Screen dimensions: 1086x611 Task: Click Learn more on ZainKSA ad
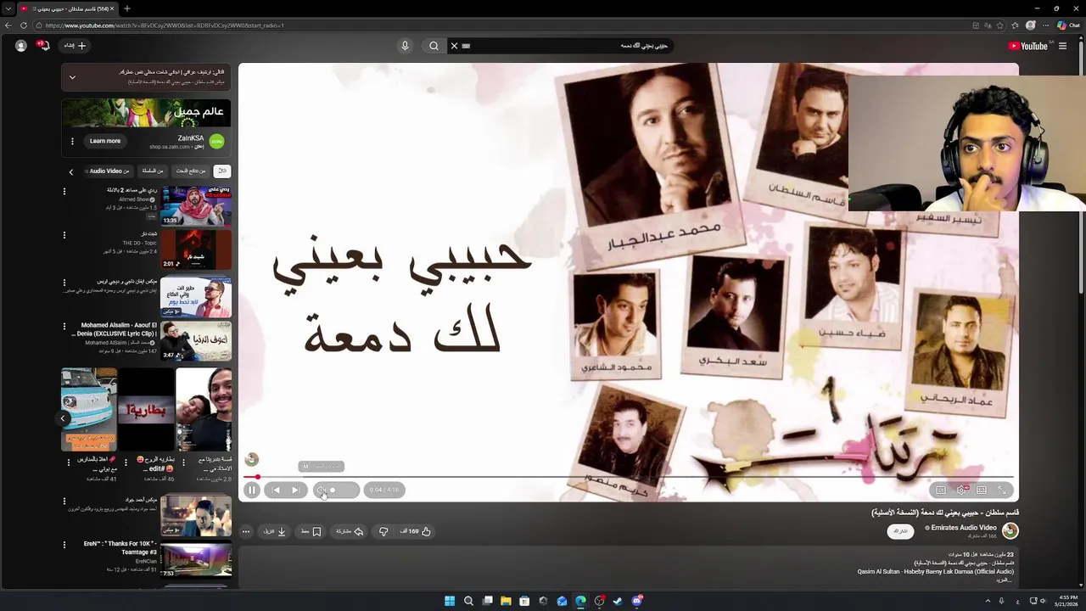click(105, 141)
